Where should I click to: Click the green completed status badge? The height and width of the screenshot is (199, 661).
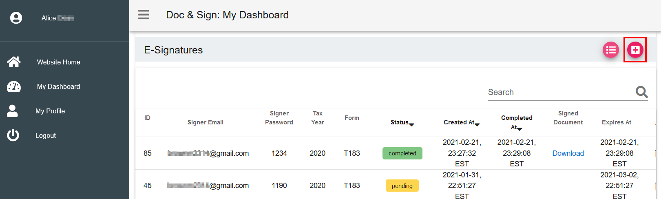402,153
